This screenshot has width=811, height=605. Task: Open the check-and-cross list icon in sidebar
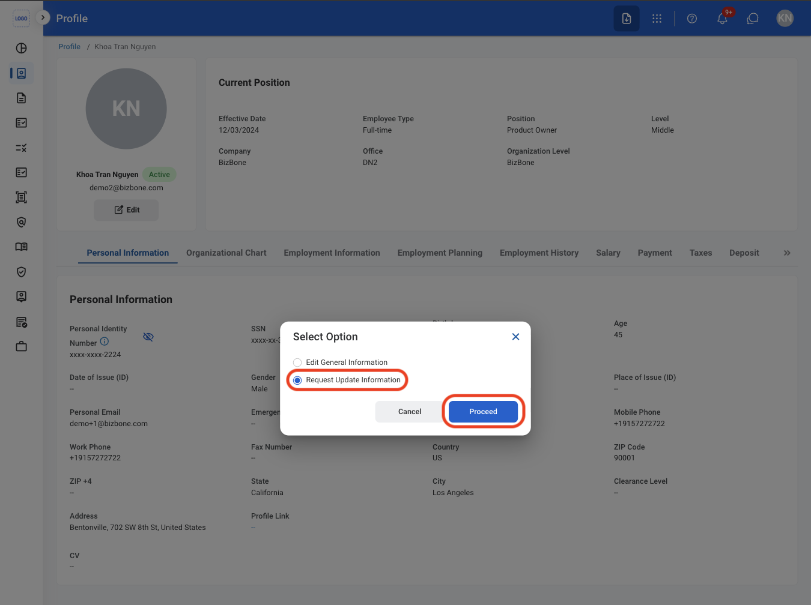pos(22,148)
